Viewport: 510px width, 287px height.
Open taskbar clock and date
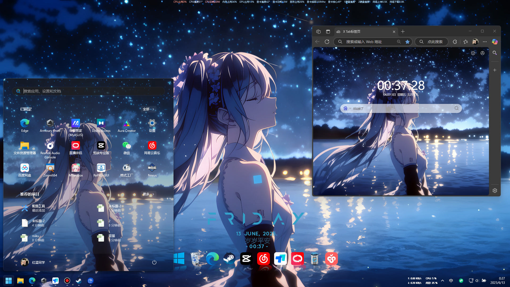coord(498,281)
